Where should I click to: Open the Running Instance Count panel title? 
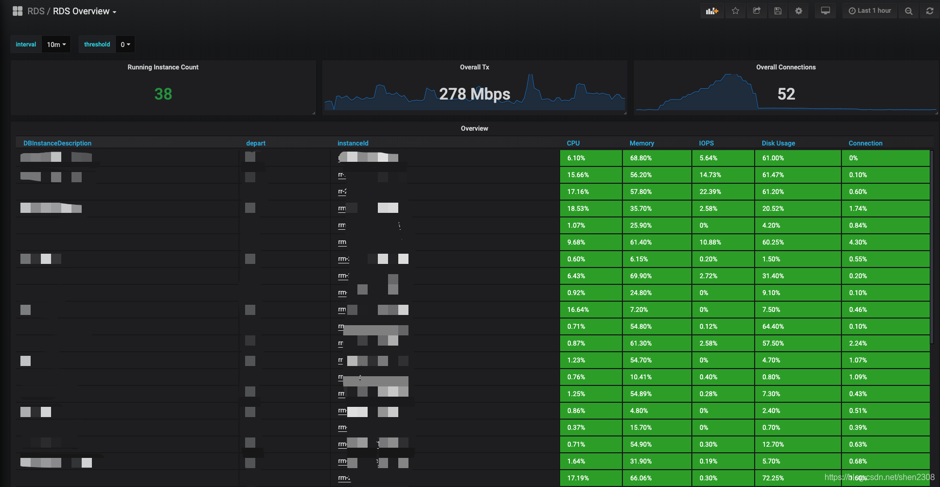163,67
